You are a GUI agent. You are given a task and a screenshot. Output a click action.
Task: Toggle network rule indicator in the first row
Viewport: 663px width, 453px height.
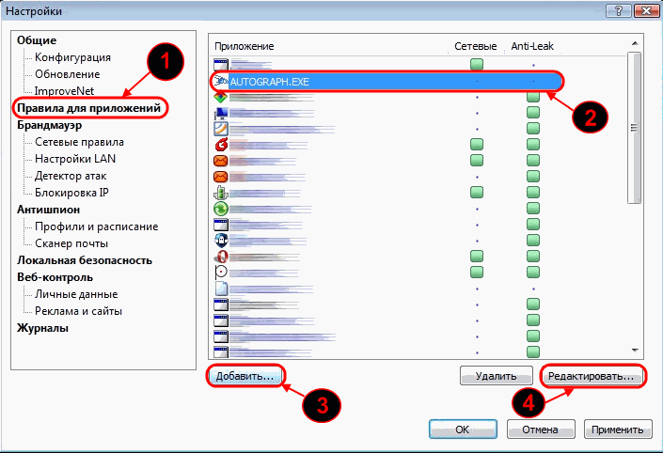[477, 64]
